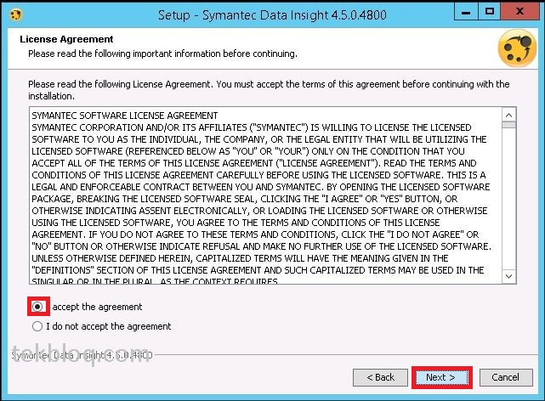Proceed with the Next > button
This screenshot has width=545, height=401.
(442, 377)
